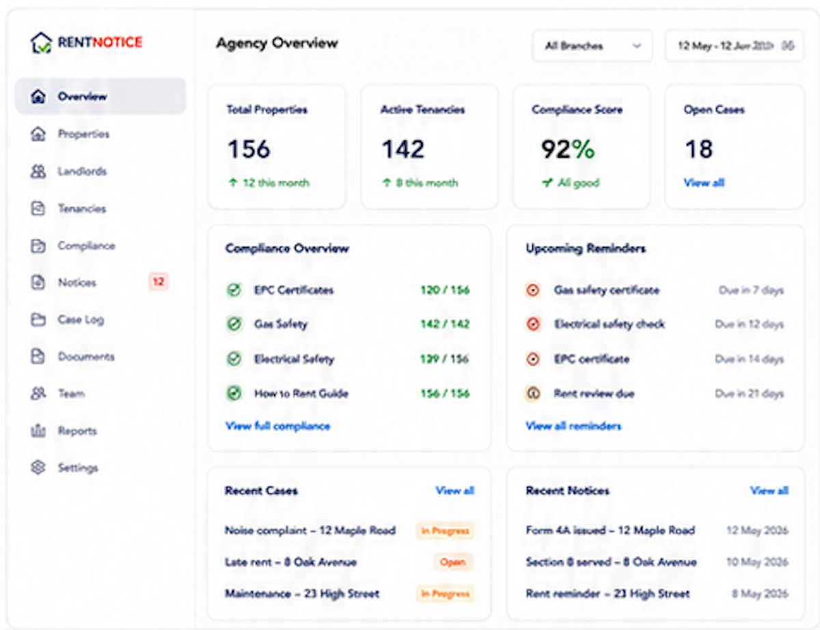The height and width of the screenshot is (630, 820).
Task: Go to the Notices menu item
Action: 101,283
